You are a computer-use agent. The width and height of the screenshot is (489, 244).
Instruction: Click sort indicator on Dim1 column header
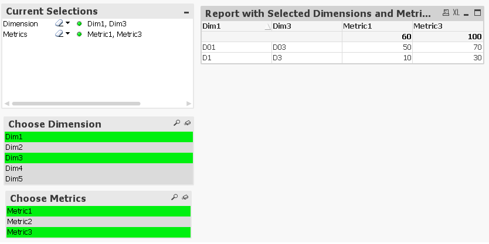pyautogui.click(x=268, y=26)
